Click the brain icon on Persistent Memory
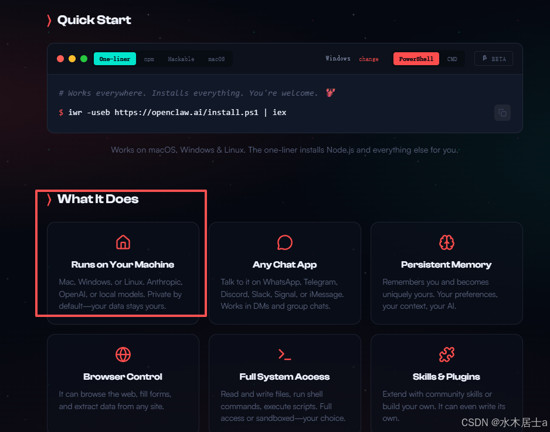 pyautogui.click(x=447, y=242)
